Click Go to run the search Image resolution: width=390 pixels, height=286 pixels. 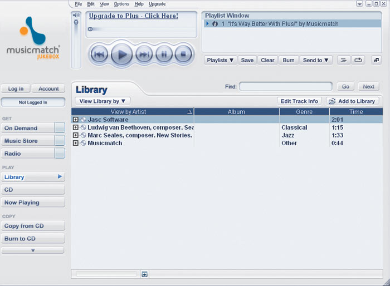[345, 86]
